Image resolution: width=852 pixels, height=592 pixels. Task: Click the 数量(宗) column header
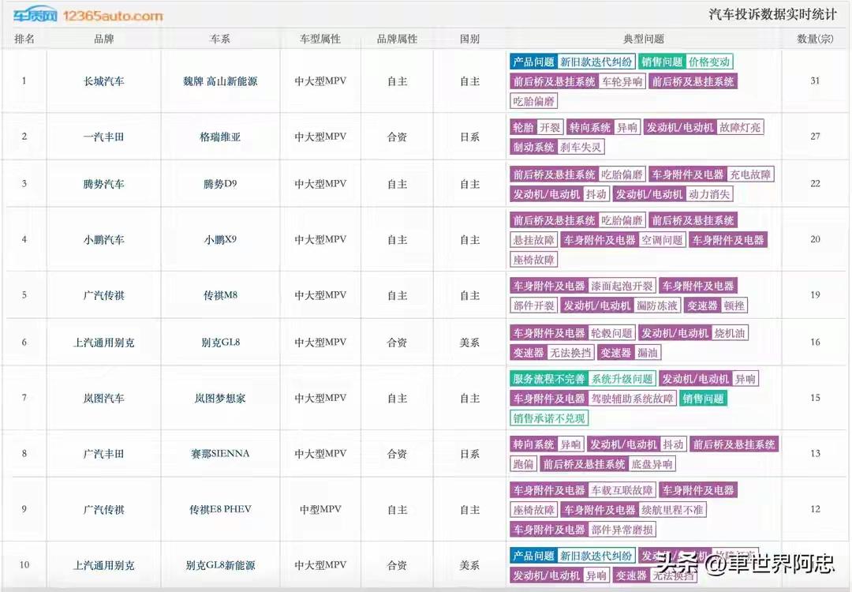pos(815,39)
